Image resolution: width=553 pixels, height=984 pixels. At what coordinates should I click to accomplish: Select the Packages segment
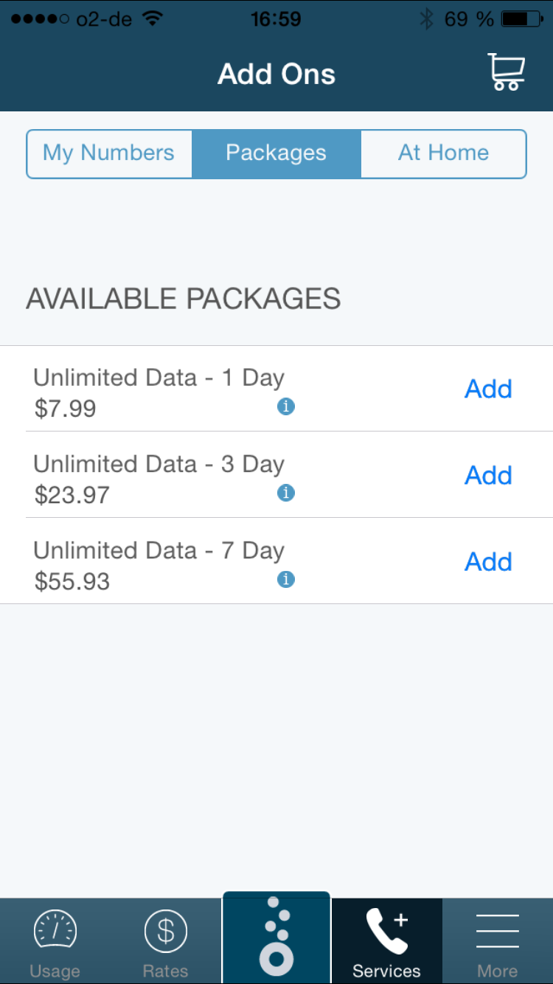(x=276, y=153)
